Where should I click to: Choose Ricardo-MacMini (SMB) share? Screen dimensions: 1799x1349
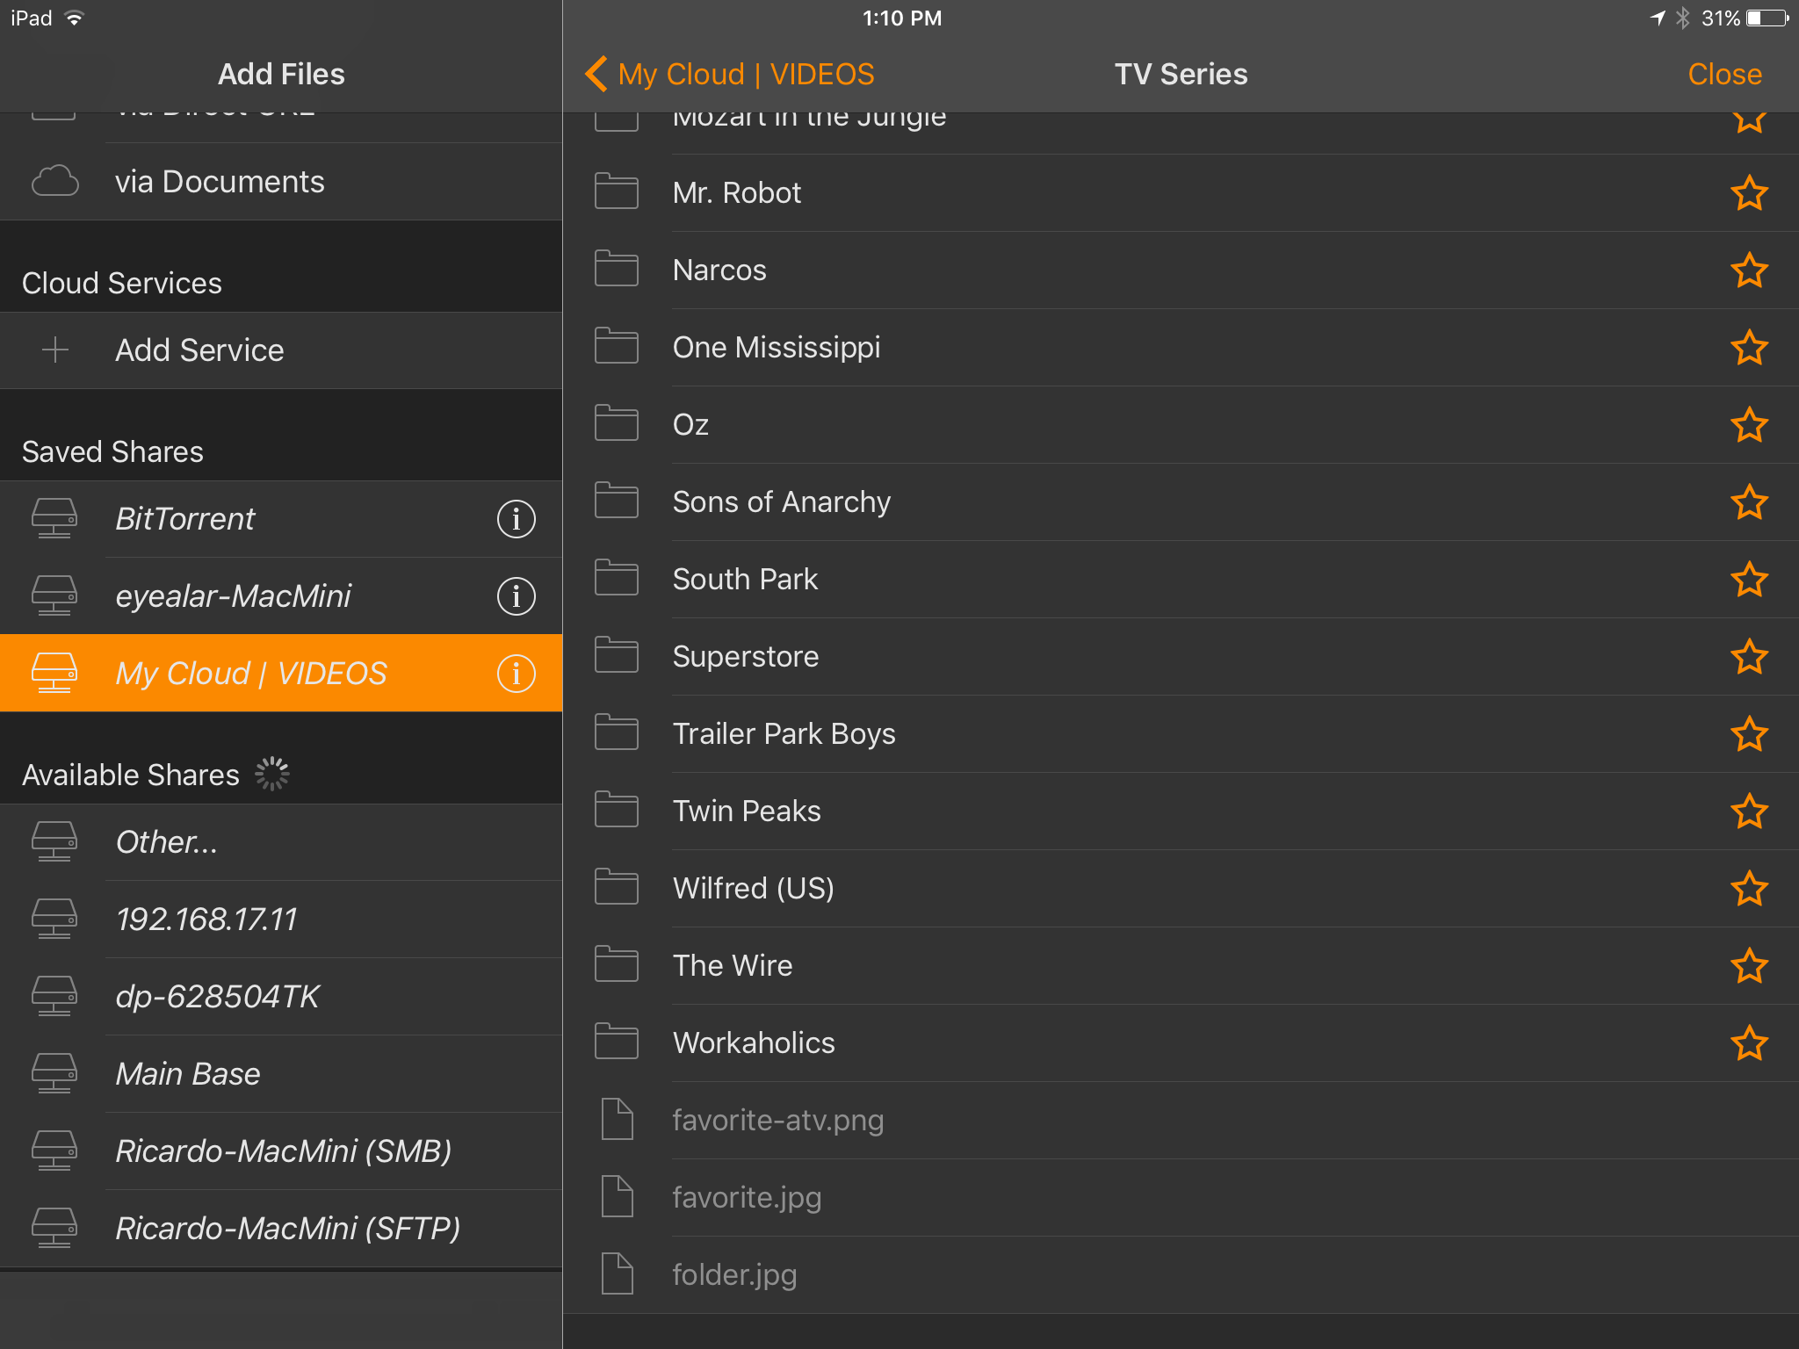coord(283,1151)
